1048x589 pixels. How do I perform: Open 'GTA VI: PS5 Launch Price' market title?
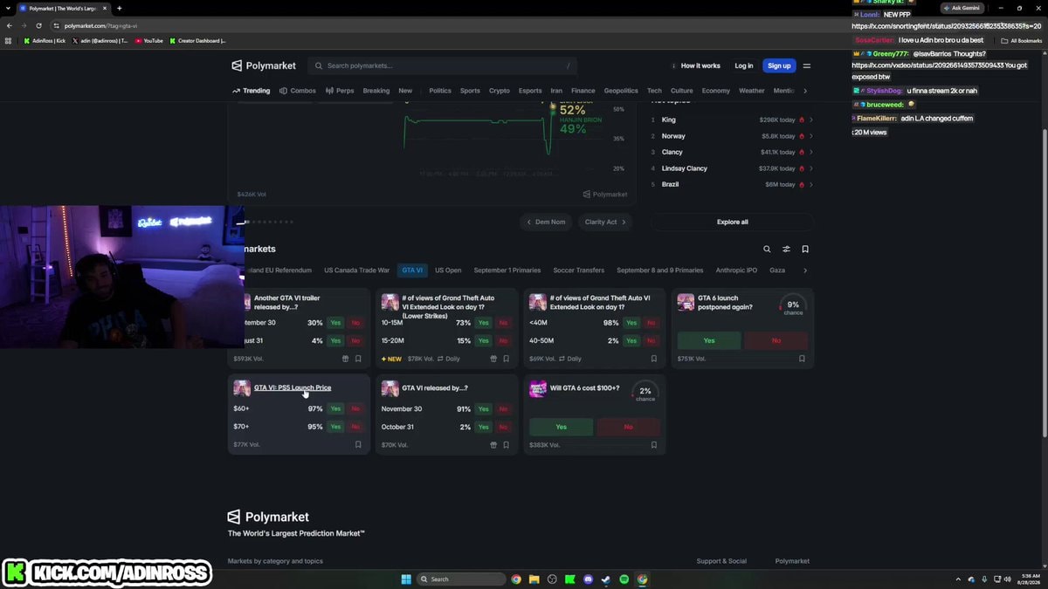(x=293, y=387)
